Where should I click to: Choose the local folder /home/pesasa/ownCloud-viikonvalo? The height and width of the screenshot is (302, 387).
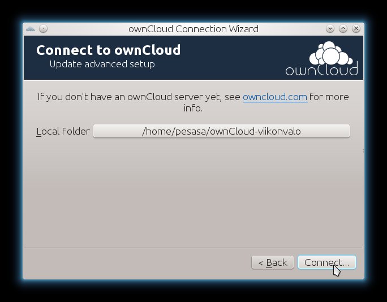coord(221,131)
